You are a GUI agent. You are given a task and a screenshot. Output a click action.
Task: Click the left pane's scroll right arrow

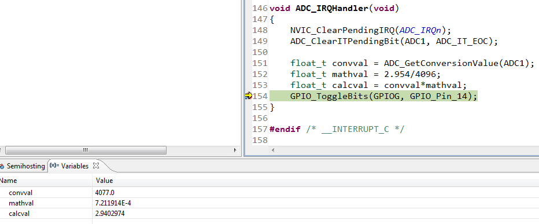coord(235,150)
